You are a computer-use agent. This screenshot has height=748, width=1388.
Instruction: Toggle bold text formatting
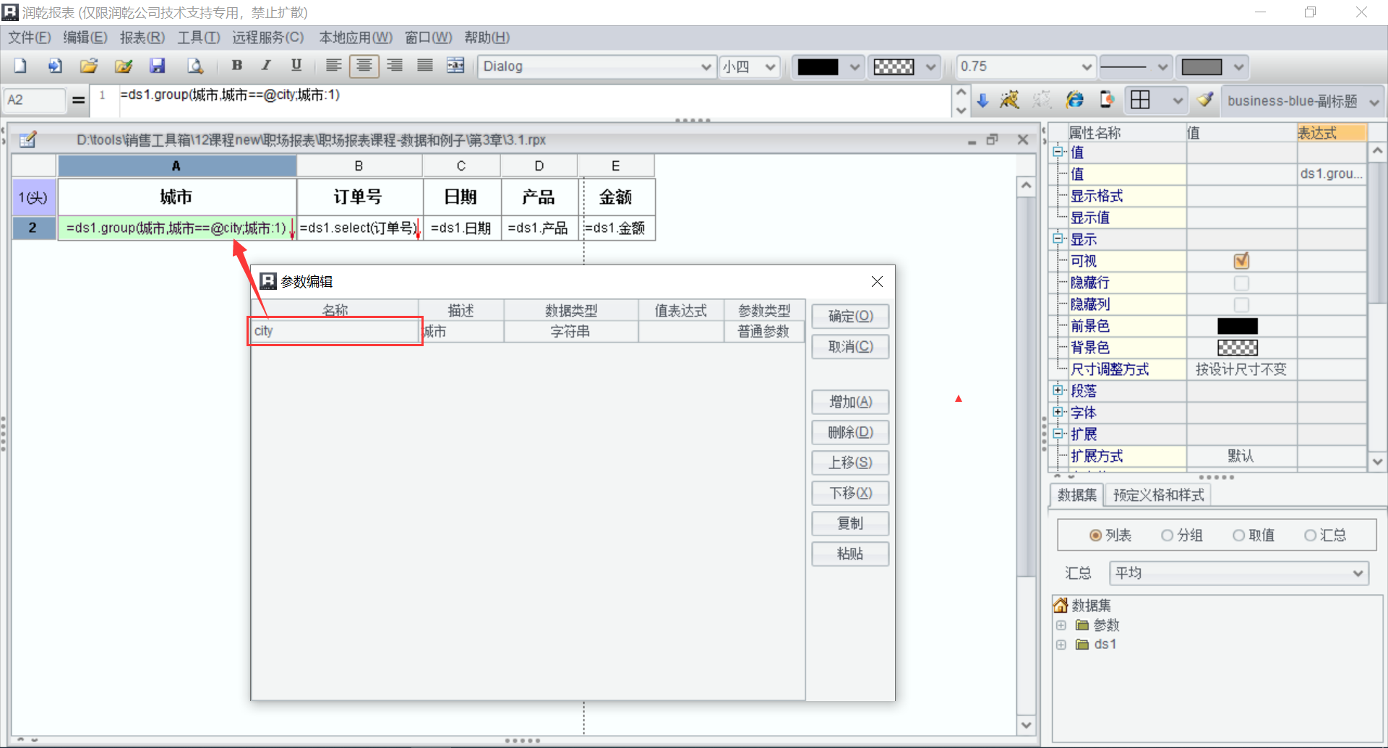coord(236,66)
